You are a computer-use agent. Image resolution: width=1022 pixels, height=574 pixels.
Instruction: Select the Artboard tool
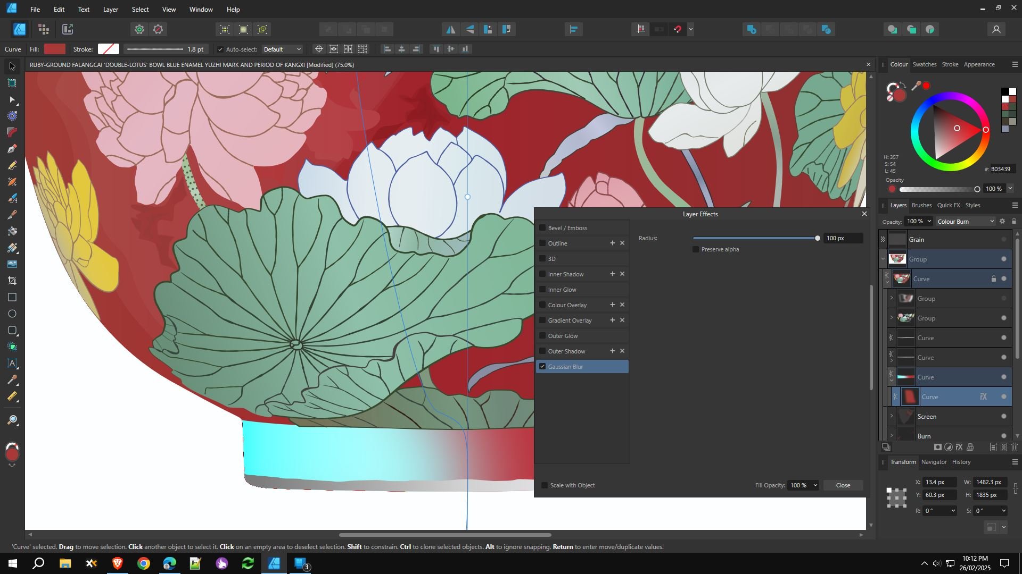(12, 83)
